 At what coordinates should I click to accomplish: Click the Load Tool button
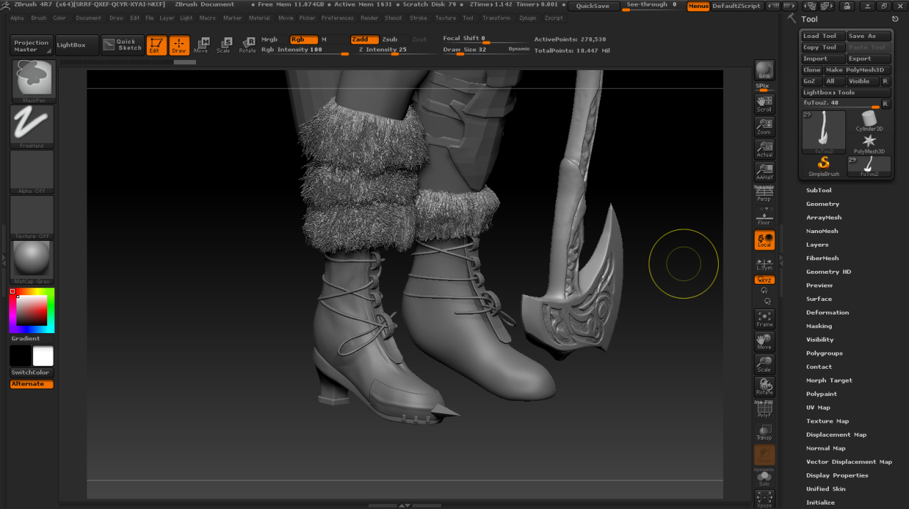tap(822, 36)
